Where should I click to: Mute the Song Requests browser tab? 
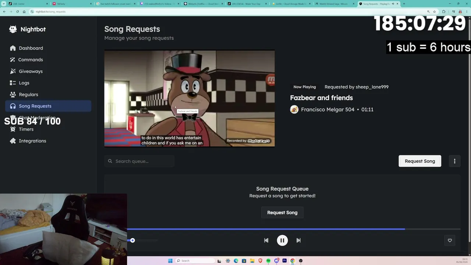click(x=393, y=4)
